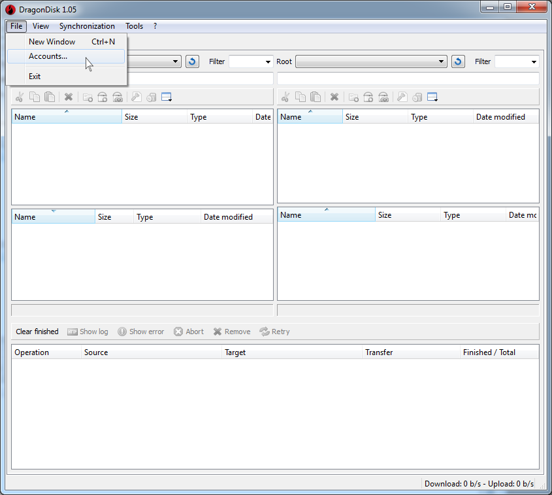Open properties via the wrench document icon
The image size is (552, 495).
135,97
